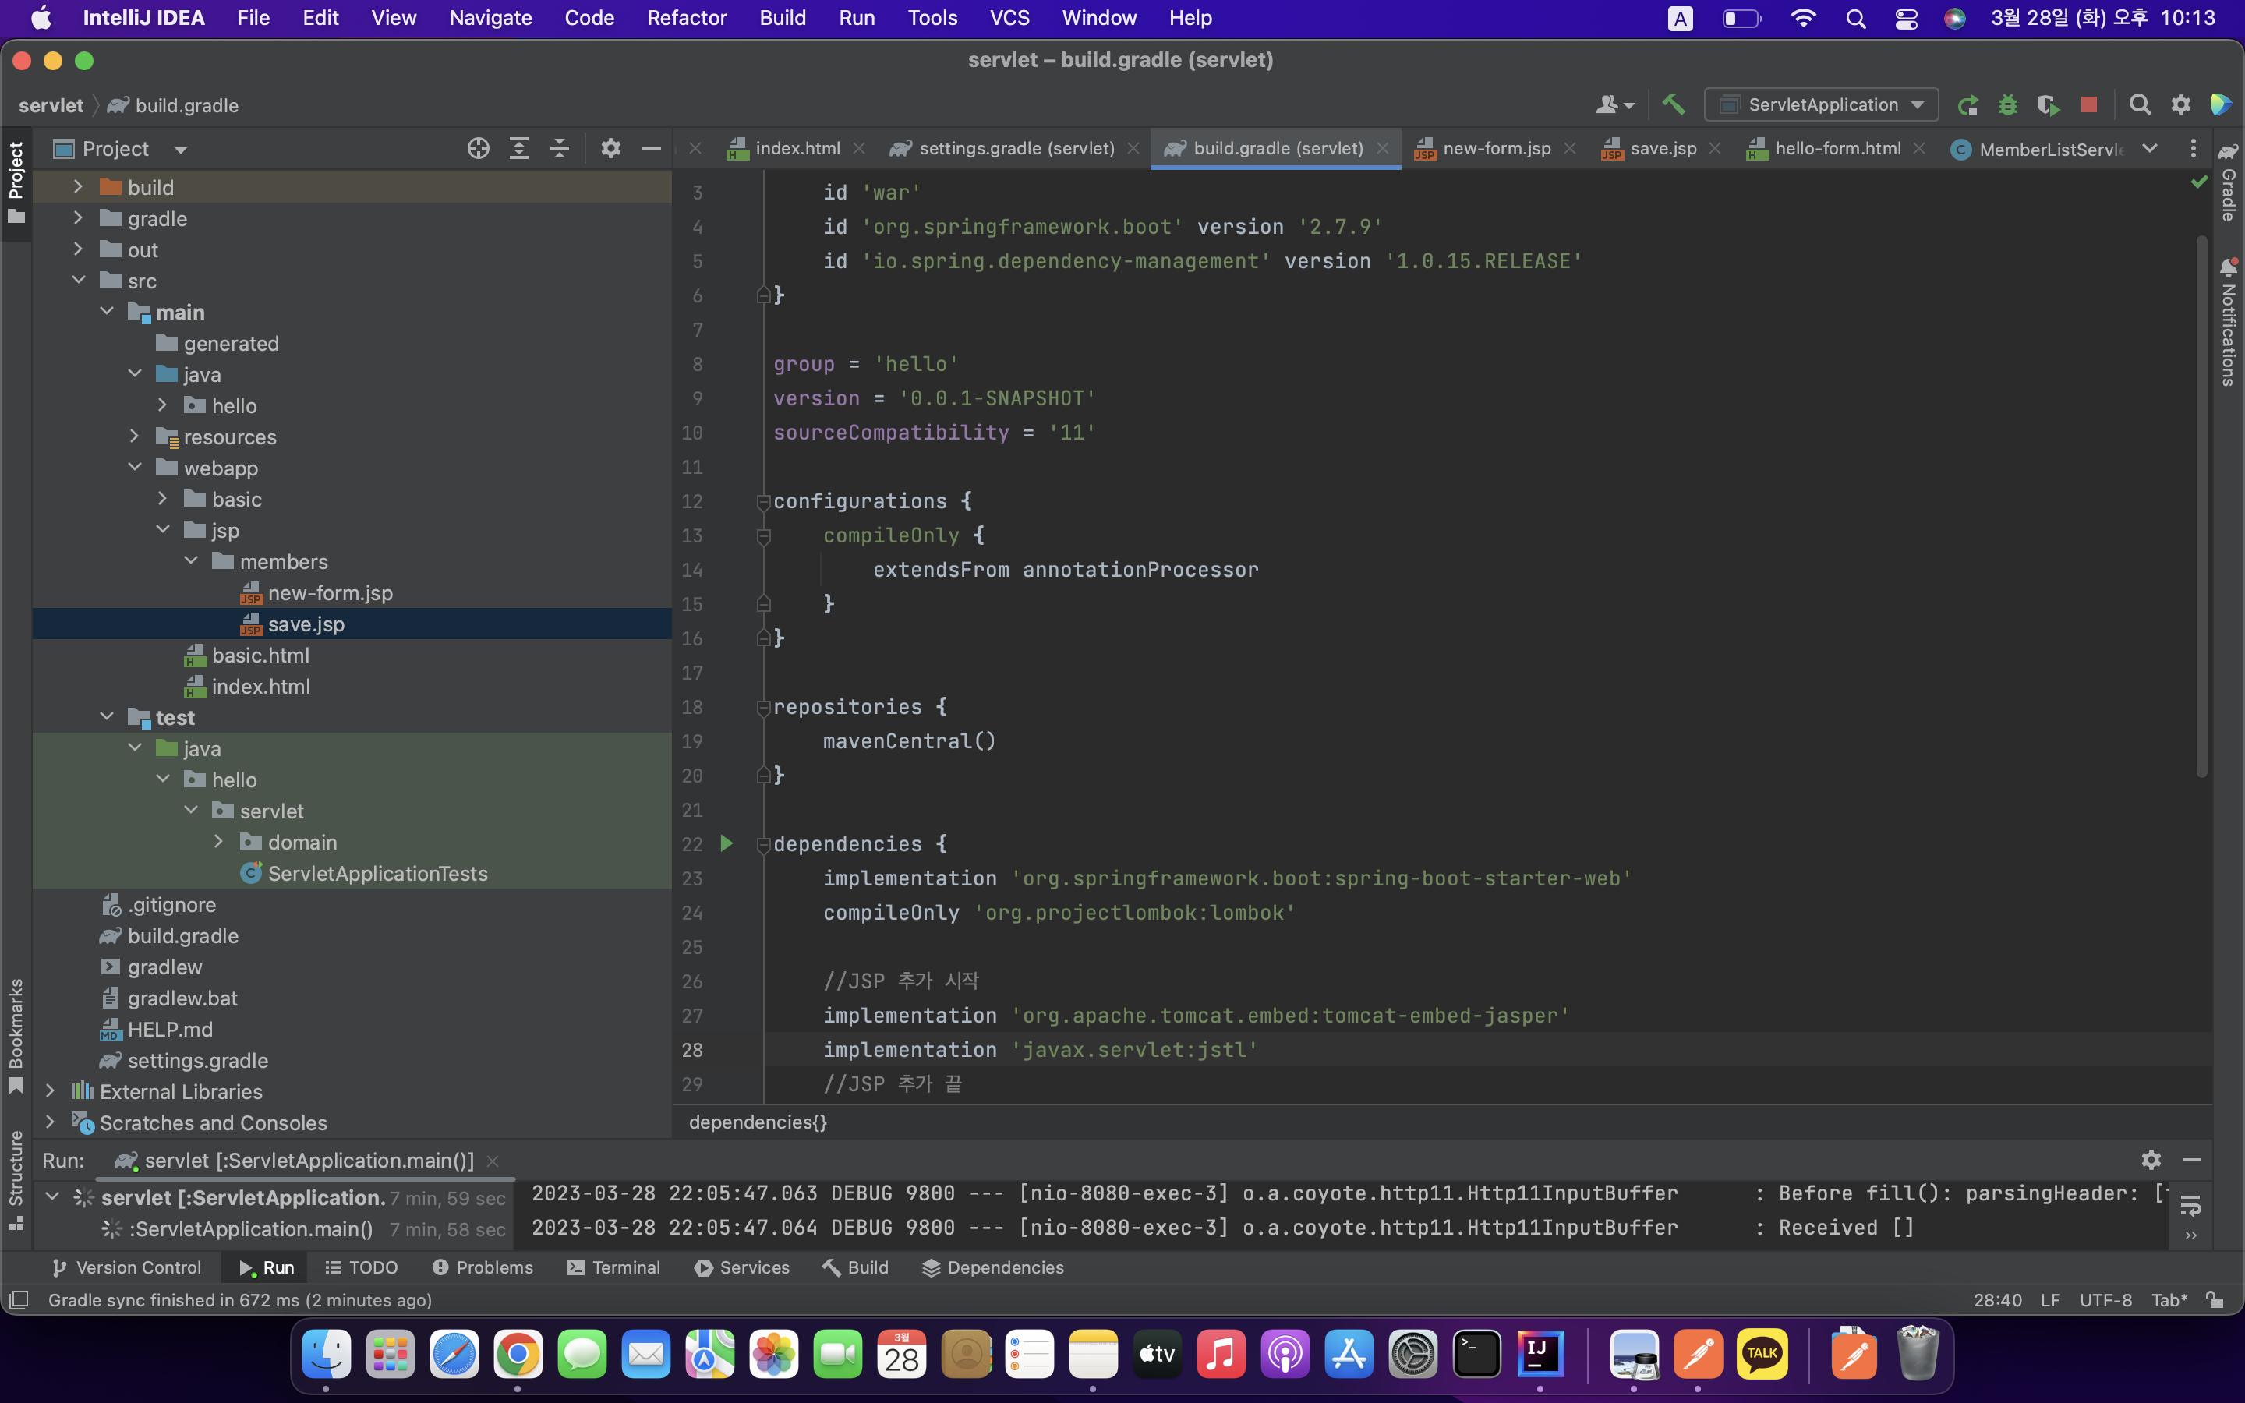Rerun ServletApplication with the green run icon
The width and height of the screenshot is (2245, 1403).
[1967, 105]
